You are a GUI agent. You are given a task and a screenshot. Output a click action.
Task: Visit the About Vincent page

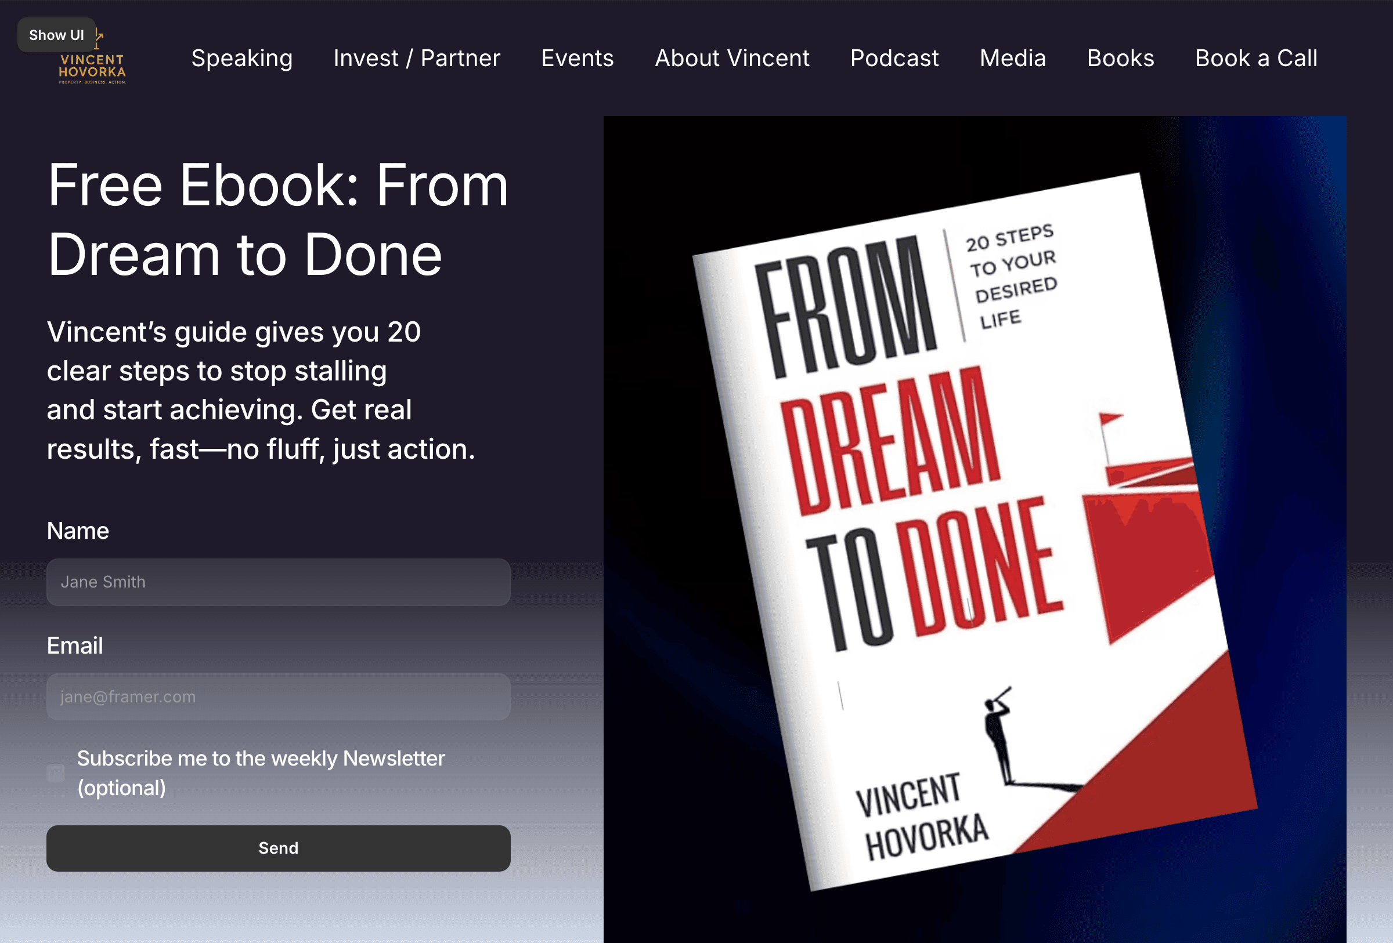point(732,58)
